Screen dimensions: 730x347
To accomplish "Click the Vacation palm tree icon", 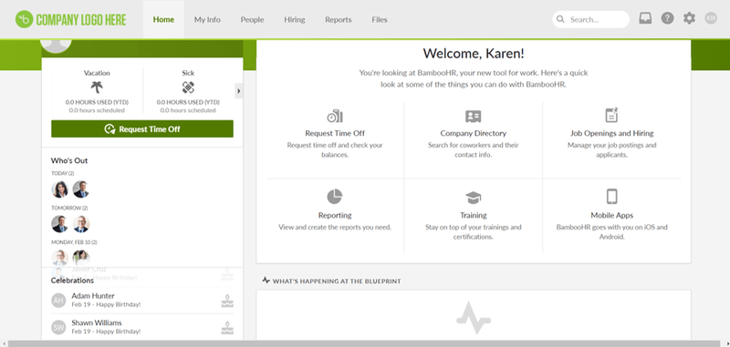I will [x=97, y=87].
